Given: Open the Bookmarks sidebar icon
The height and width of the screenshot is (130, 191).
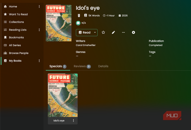Looking at the screenshot, I should [5, 37].
